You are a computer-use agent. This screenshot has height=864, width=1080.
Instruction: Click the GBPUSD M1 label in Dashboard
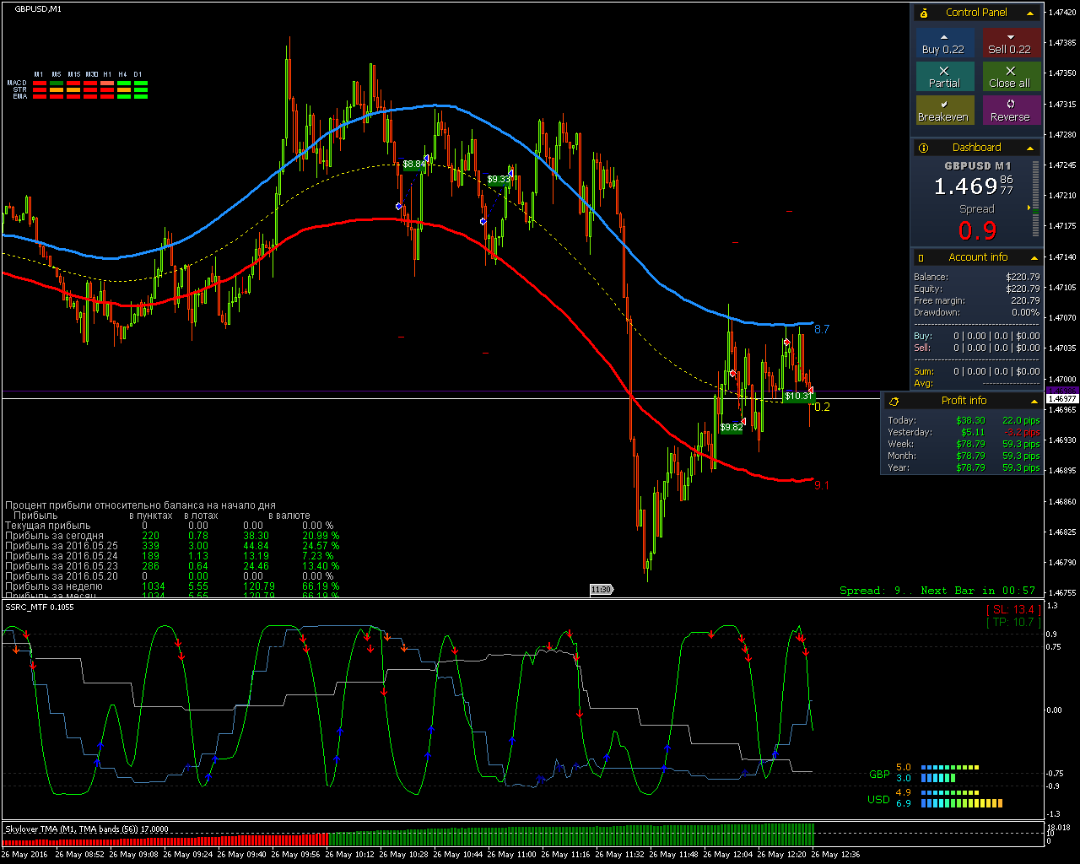(977, 165)
